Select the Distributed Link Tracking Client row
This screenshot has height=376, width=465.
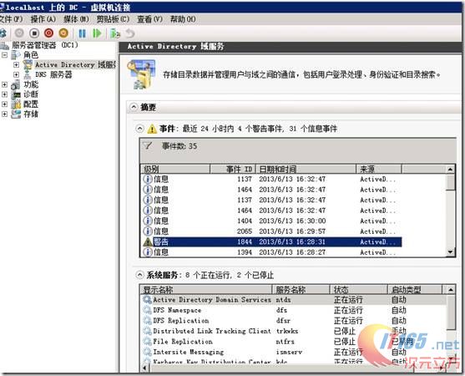[294, 331]
